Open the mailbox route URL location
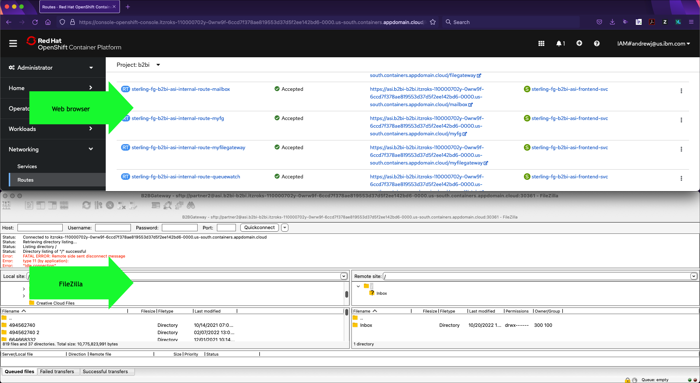This screenshot has width=700, height=383. tap(427, 97)
